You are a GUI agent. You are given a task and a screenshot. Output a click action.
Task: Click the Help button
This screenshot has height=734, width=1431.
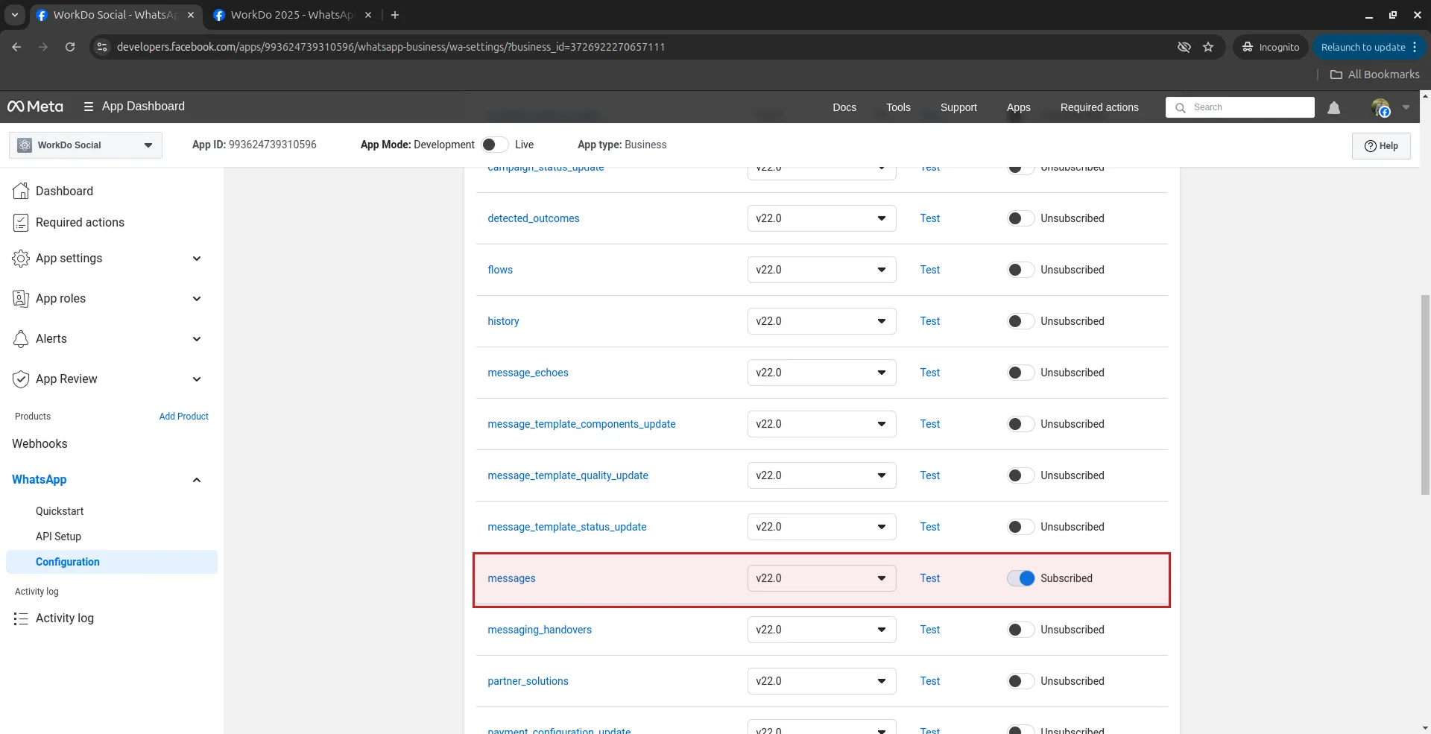point(1380,146)
